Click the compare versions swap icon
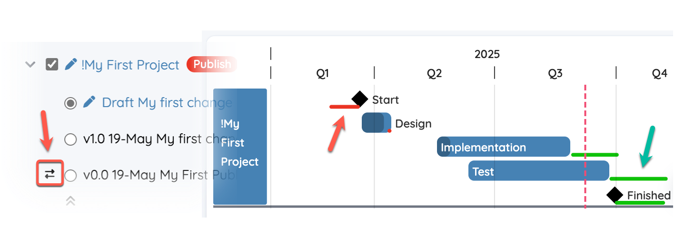Viewport: 675px width, 248px height. tap(50, 174)
